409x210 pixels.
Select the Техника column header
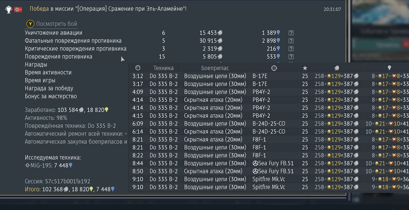click(163, 68)
